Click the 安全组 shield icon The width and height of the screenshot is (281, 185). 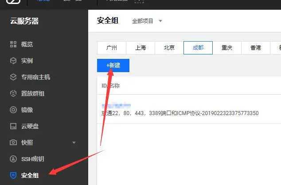(x=13, y=175)
